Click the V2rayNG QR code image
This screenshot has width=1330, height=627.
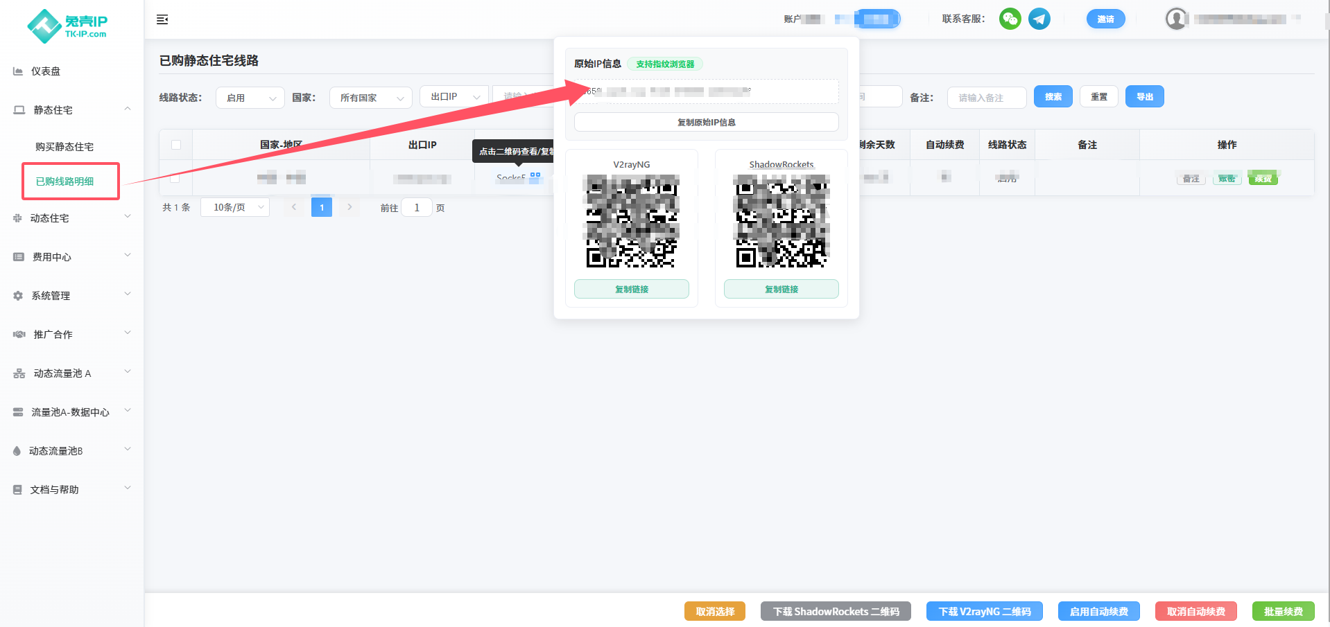click(x=632, y=221)
